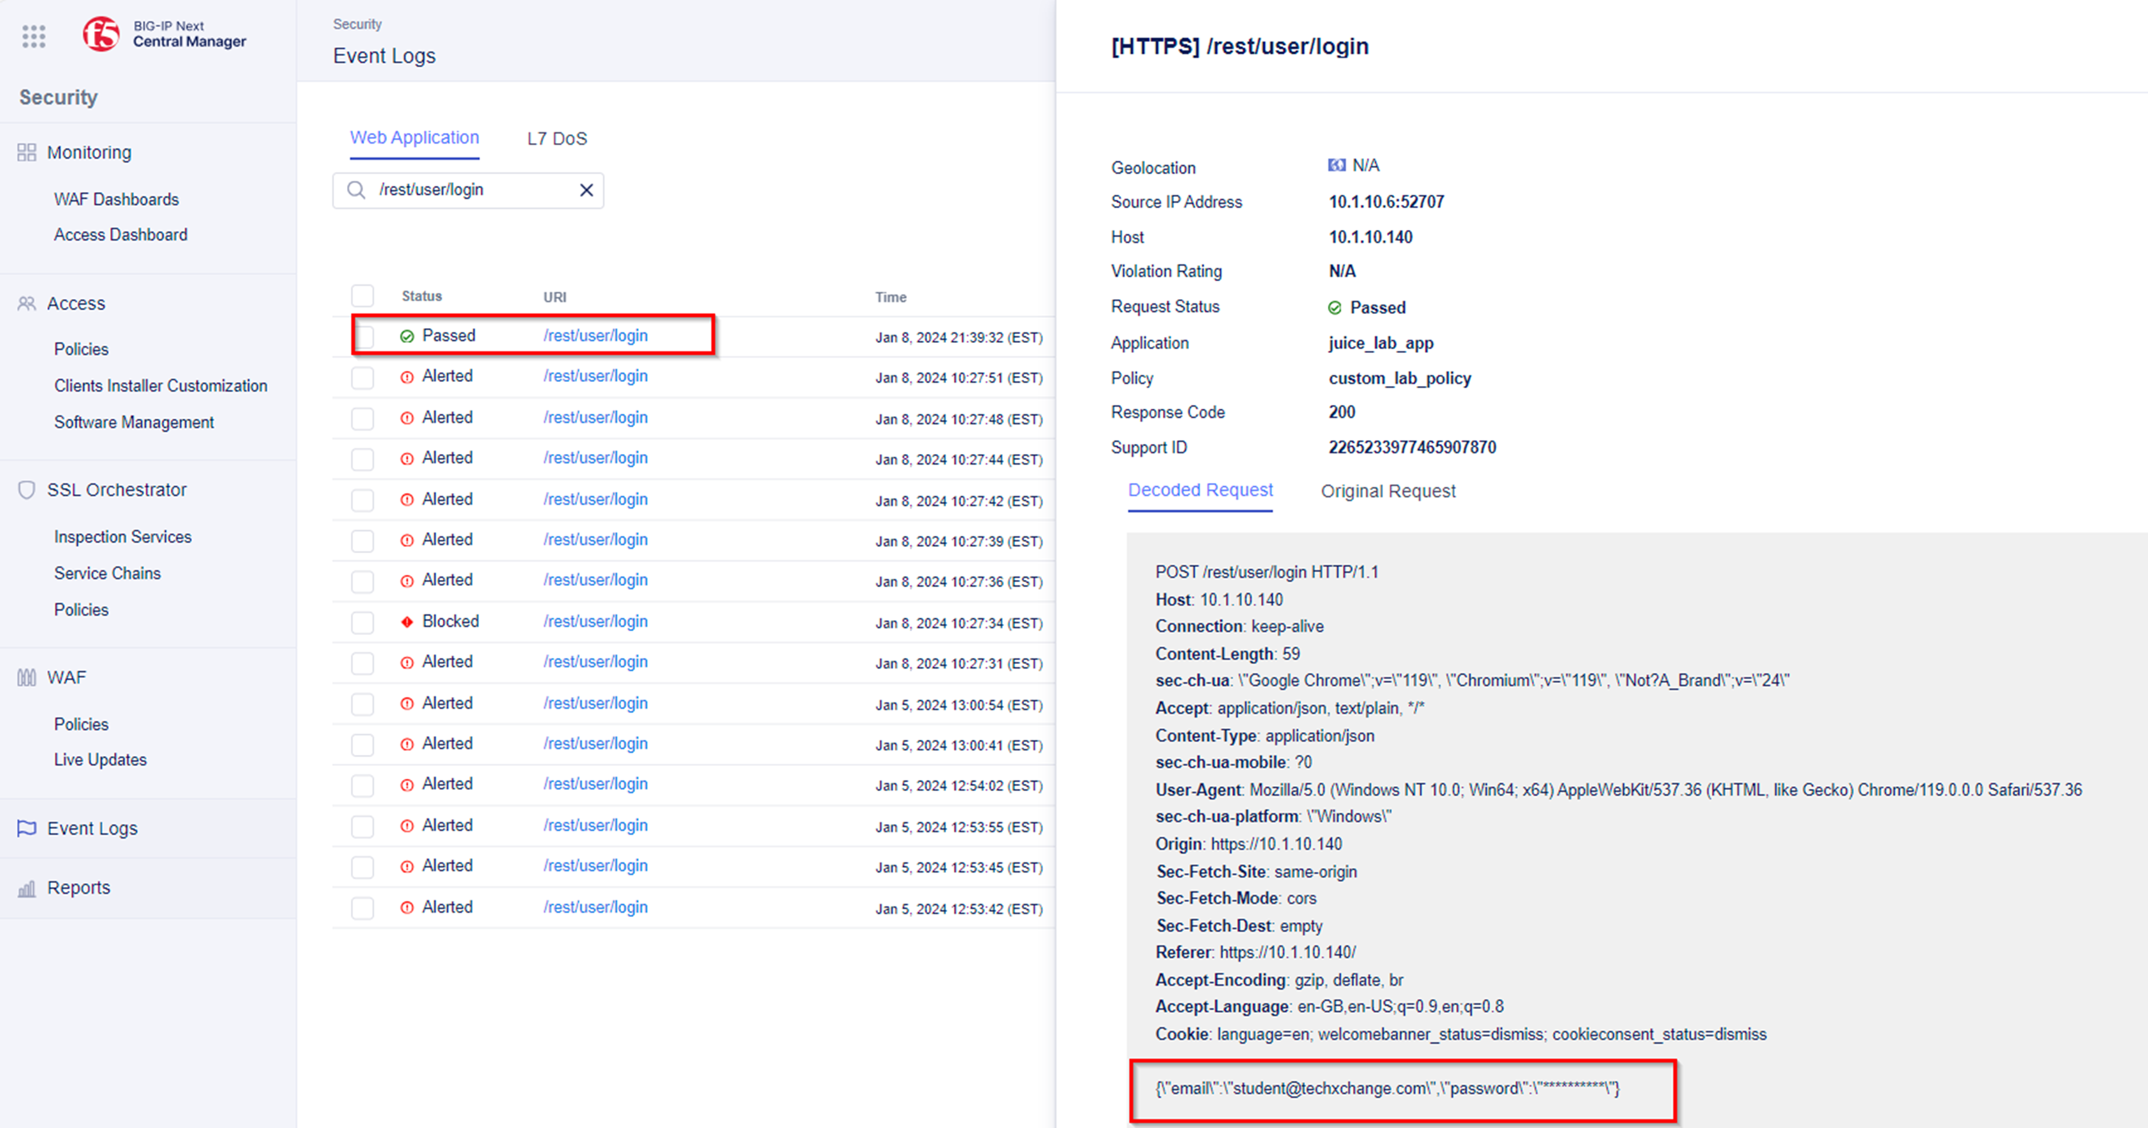Open Live Updates under WAF
Image resolution: width=2148 pixels, height=1128 pixels.
coord(100,760)
